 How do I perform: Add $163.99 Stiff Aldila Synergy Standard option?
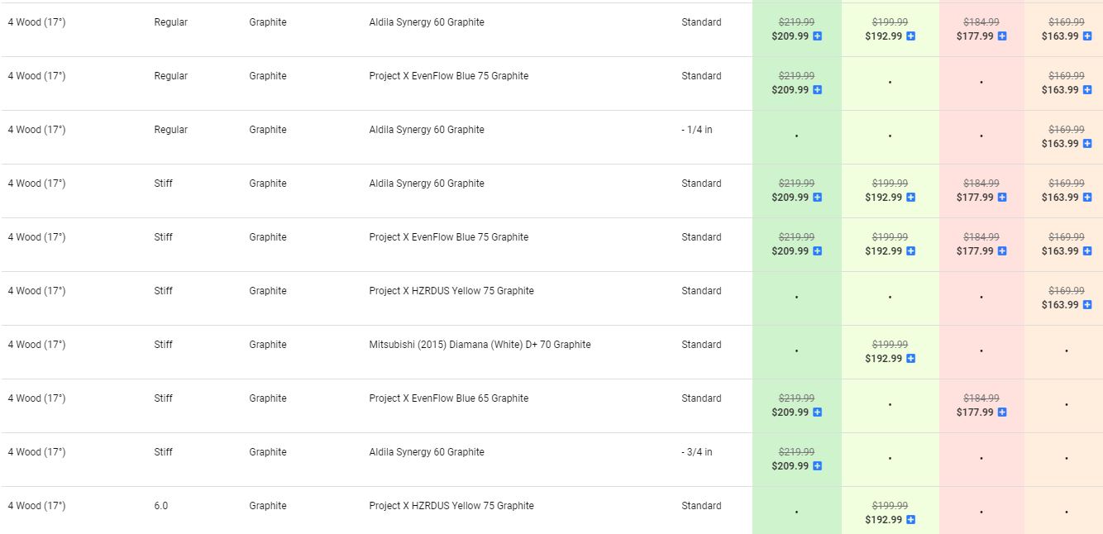point(1087,198)
